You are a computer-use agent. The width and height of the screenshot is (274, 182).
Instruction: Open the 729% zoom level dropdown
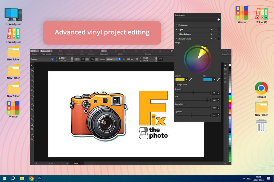tap(35, 51)
